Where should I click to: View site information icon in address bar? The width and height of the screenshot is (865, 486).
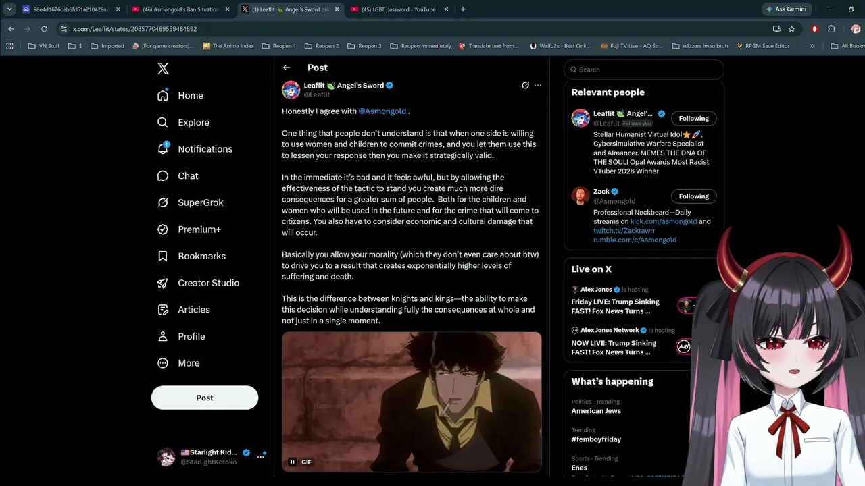click(64, 29)
